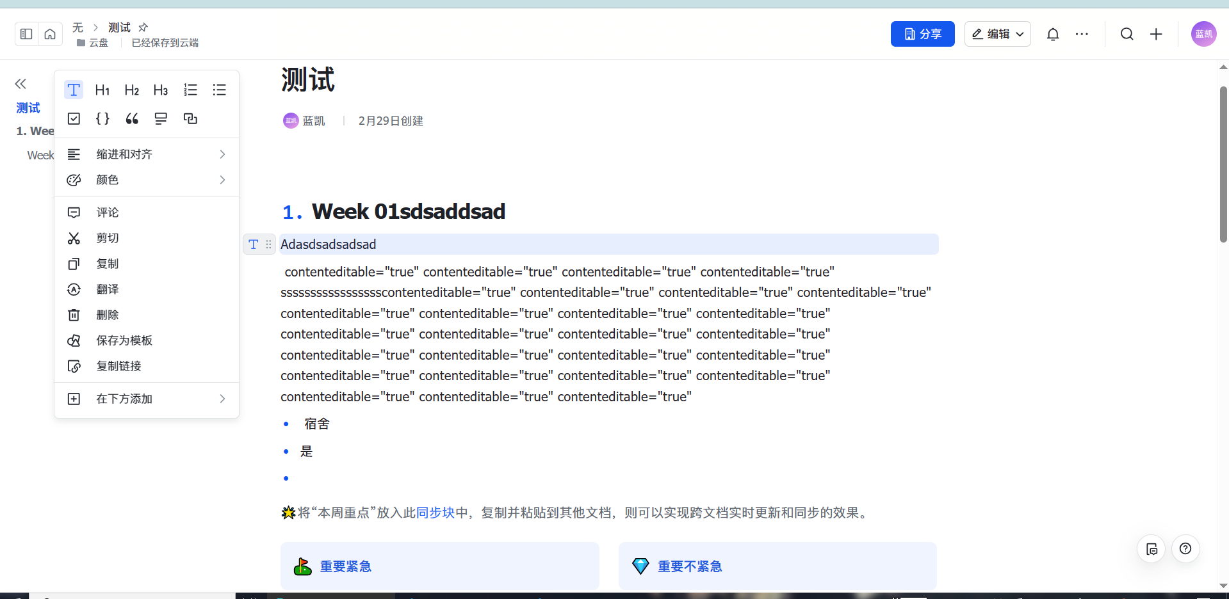Collapse the outline with double-chevron
This screenshot has width=1229, height=599.
20,84
